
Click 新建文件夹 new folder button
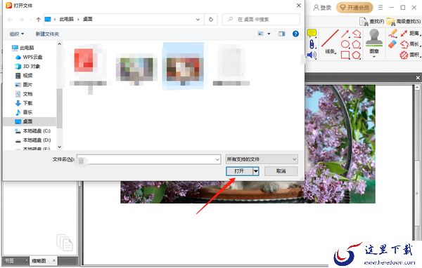click(47, 34)
